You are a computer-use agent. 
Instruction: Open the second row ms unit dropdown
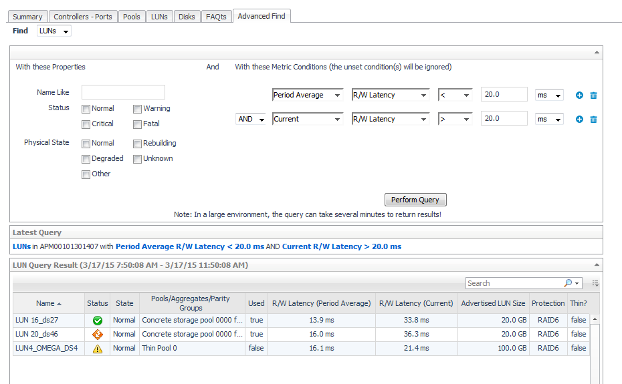tap(549, 120)
